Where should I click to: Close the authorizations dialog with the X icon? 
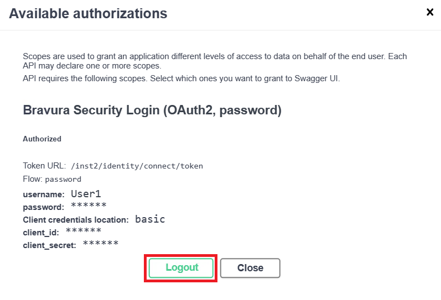pyautogui.click(x=429, y=12)
